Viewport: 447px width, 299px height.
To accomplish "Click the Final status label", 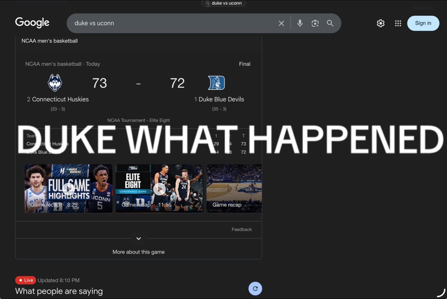I will coord(245,64).
